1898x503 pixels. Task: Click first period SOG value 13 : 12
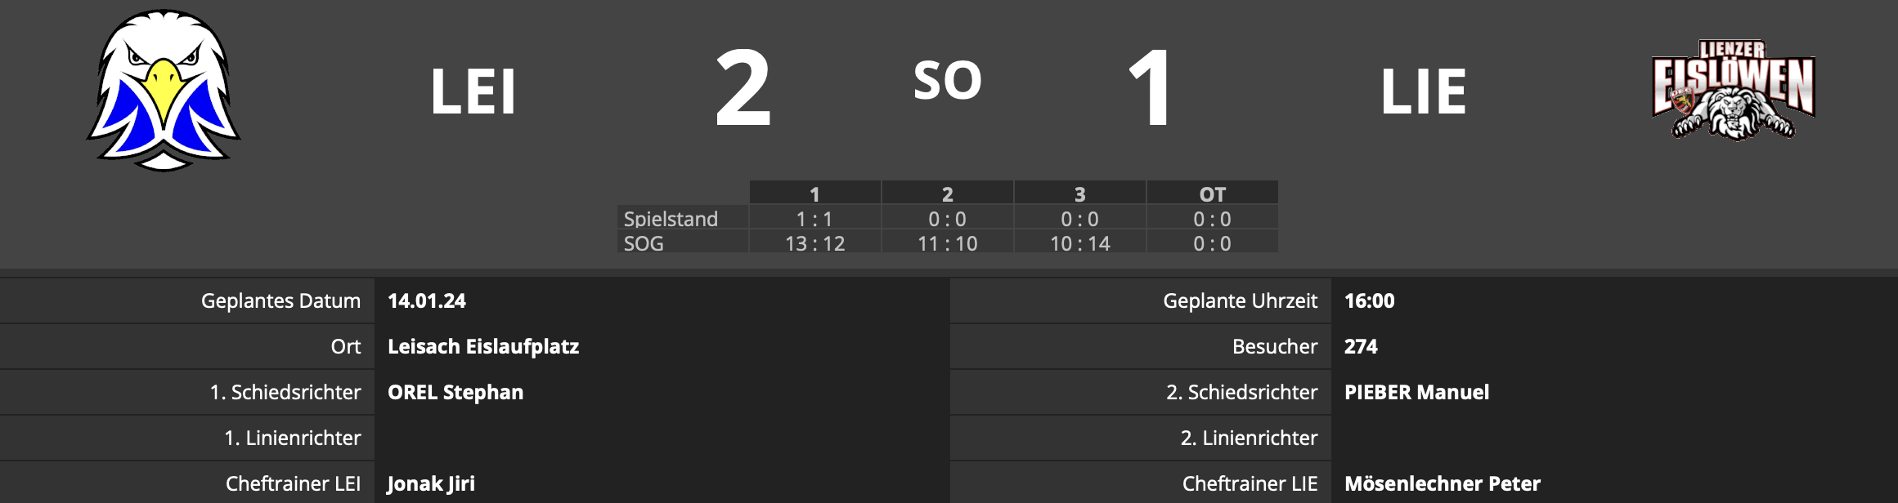click(x=814, y=243)
